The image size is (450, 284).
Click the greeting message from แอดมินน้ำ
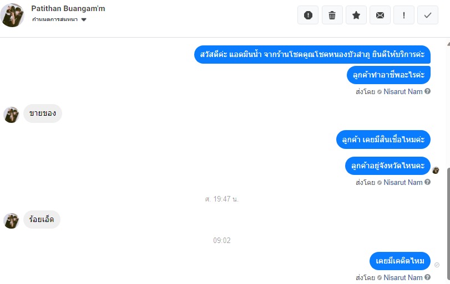pos(312,54)
